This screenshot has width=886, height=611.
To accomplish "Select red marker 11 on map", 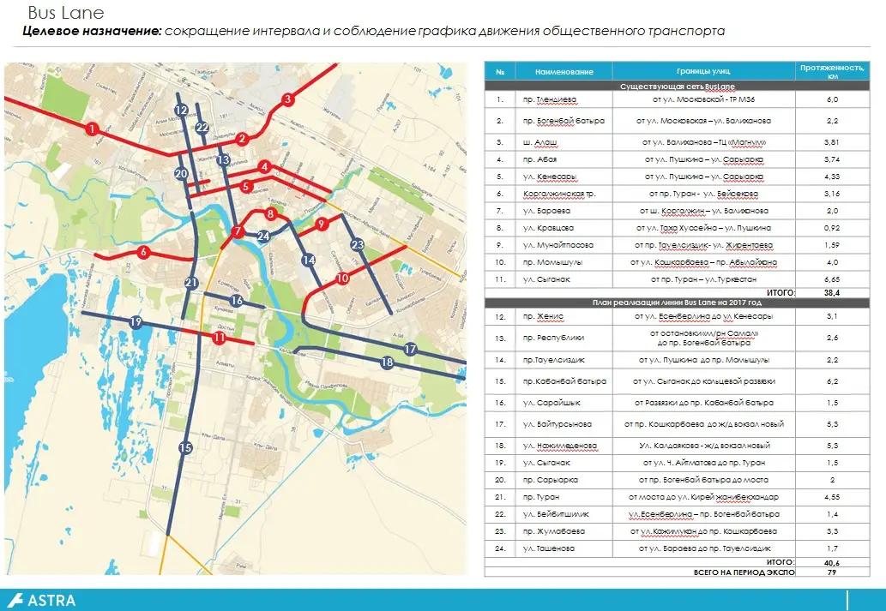I will (220, 338).
